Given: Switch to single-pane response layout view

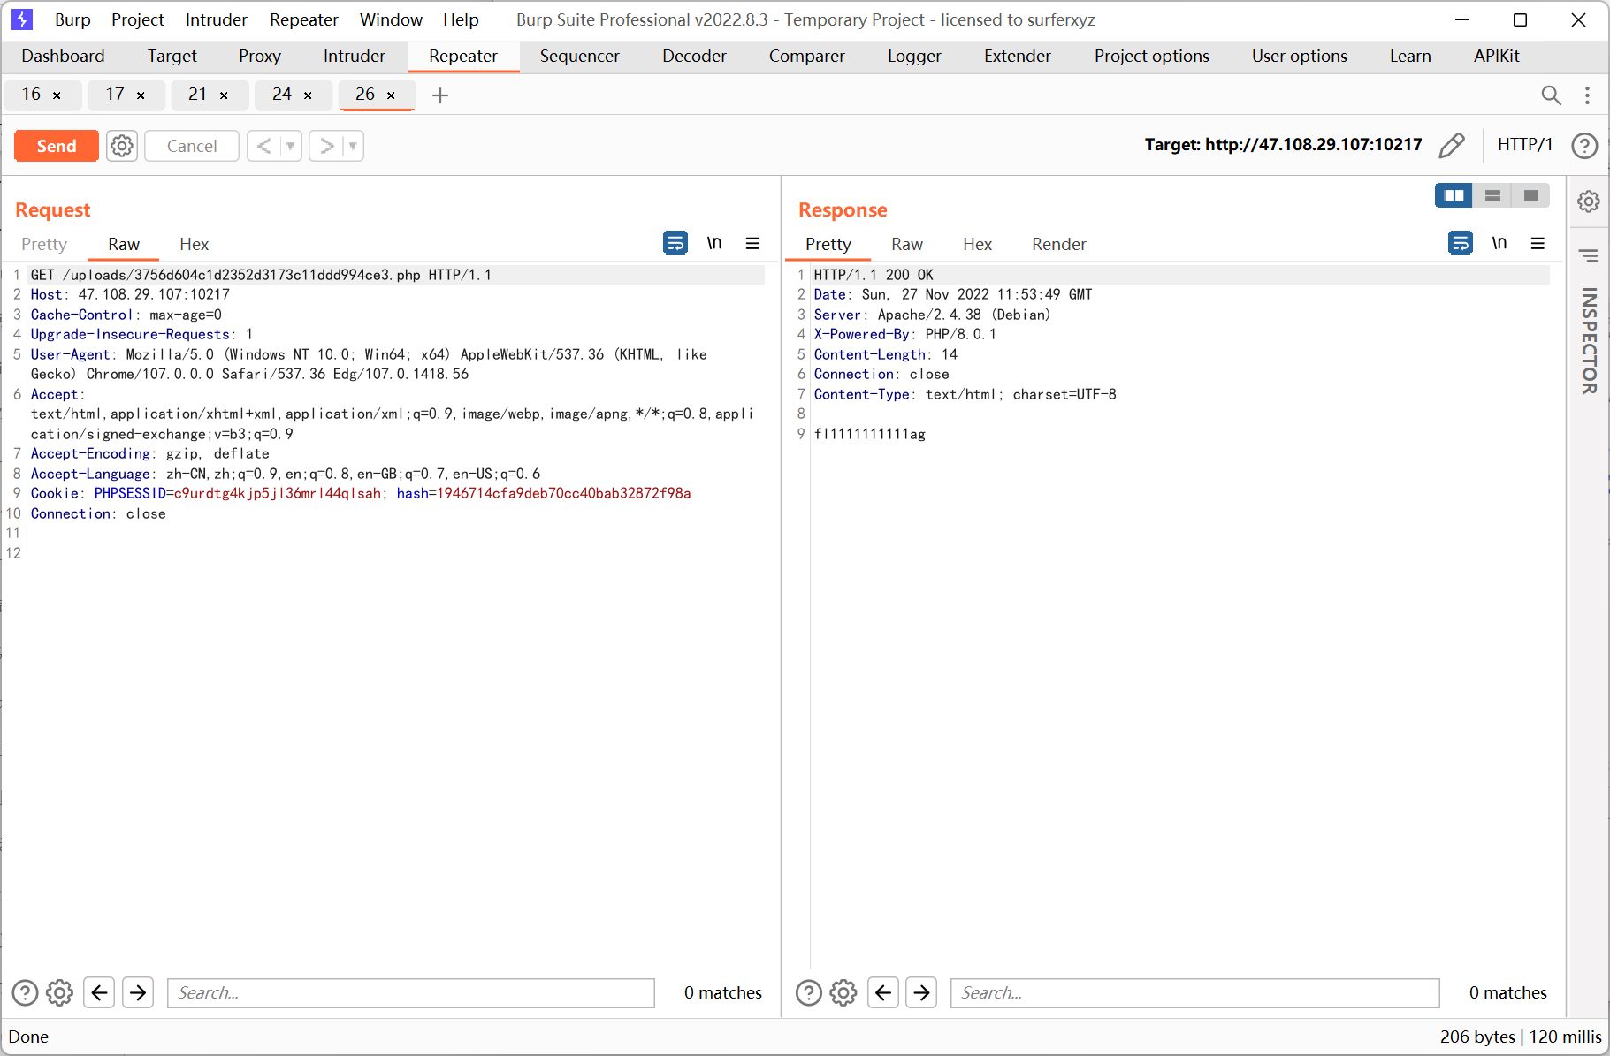Looking at the screenshot, I should pyautogui.click(x=1532, y=195).
